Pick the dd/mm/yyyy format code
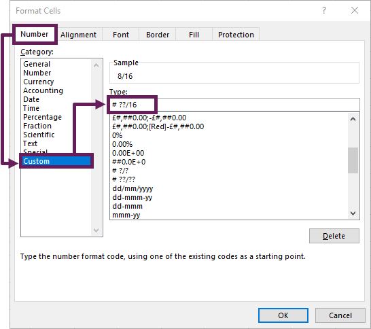Viewport: 371px width, 329px height. coord(132,188)
